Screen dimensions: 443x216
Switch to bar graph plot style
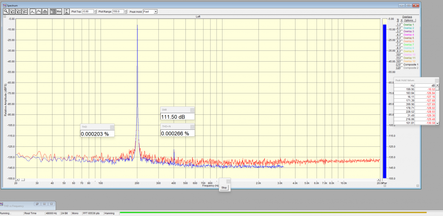[45, 11]
